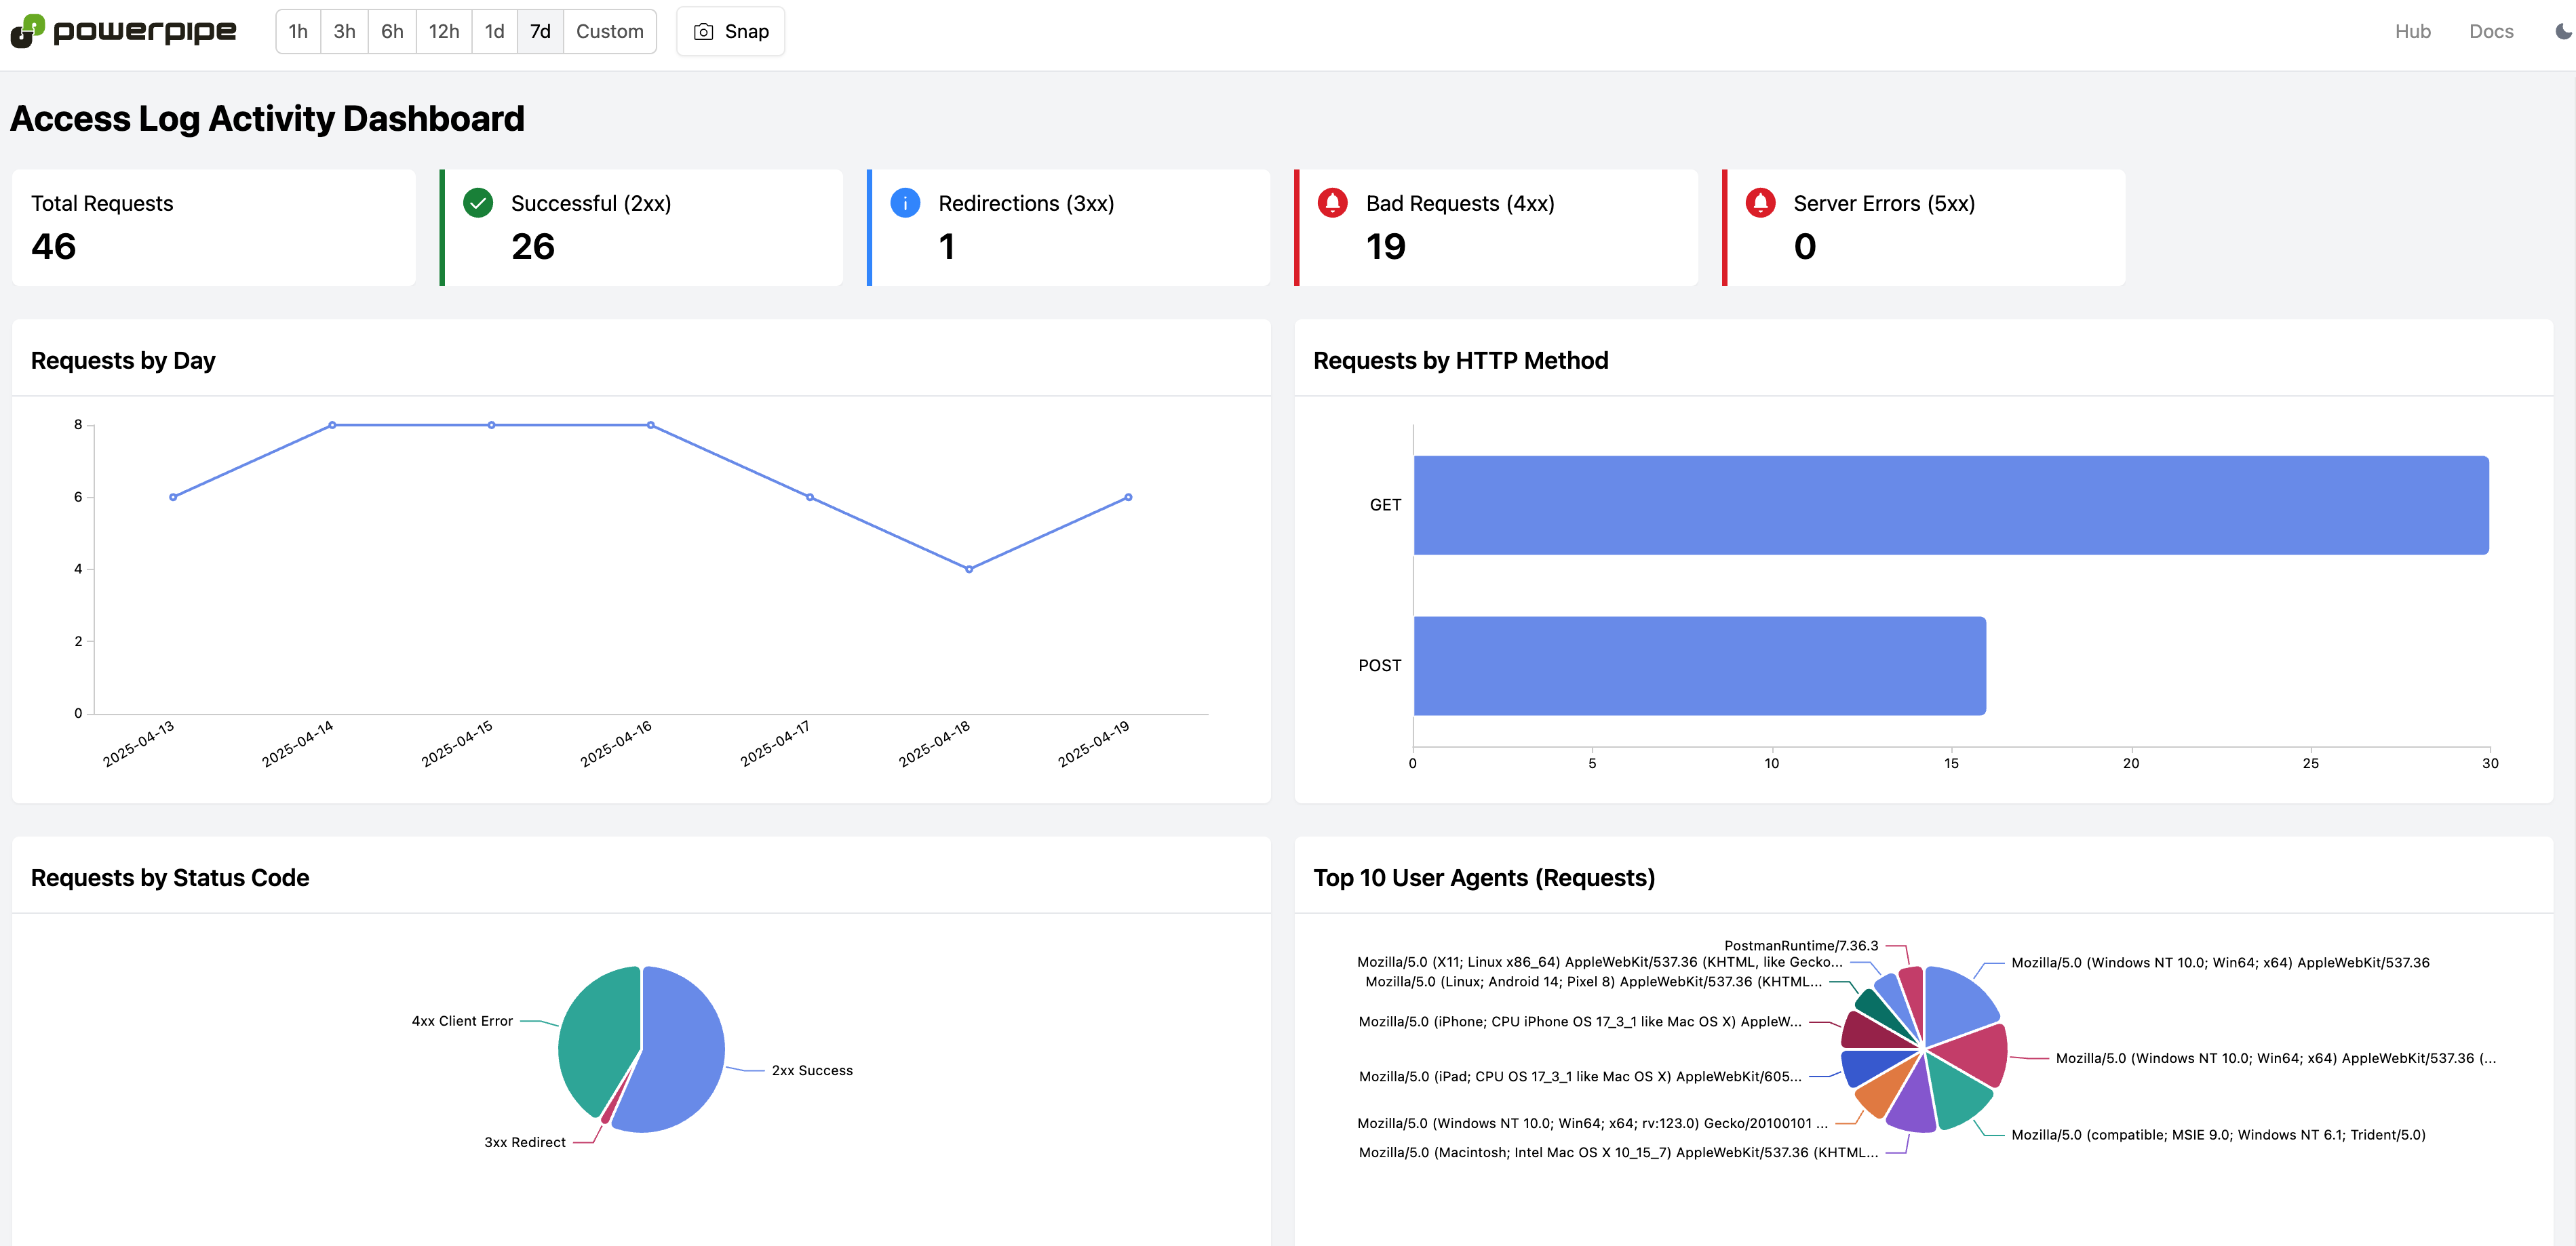2576x1246 pixels.
Task: Click the PostmanRuntime/7.36.3 label
Action: pos(1801,945)
